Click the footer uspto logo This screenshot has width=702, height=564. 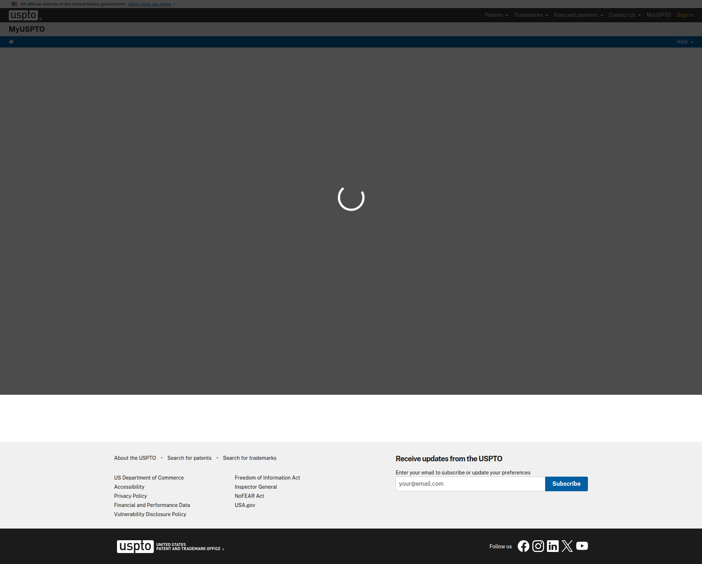135,546
